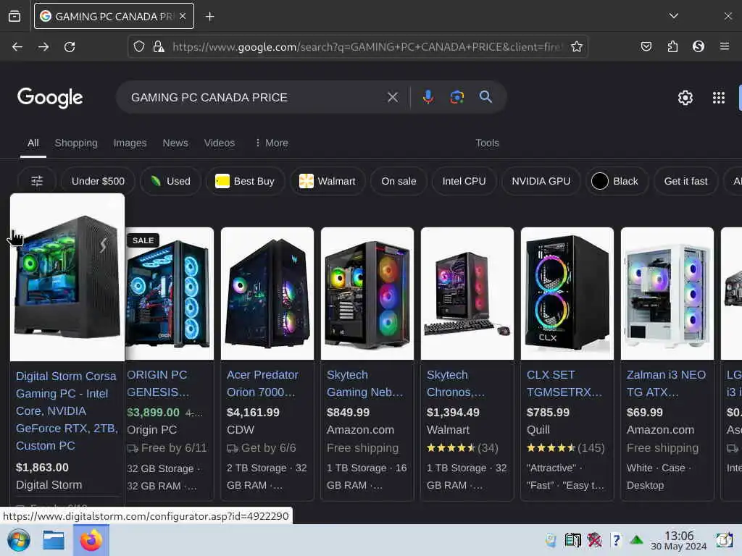Open Google apps grid
Image resolution: width=742 pixels, height=556 pixels.
[718, 98]
